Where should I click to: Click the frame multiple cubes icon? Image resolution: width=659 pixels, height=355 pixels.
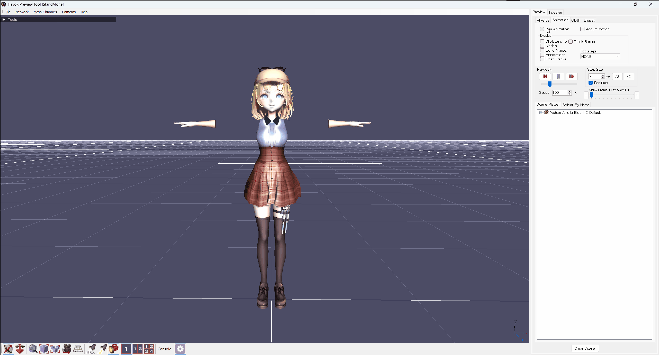click(x=55, y=349)
